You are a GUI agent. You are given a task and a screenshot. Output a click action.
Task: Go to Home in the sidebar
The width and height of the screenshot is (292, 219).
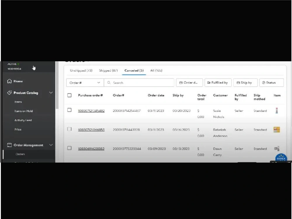[x=18, y=81]
